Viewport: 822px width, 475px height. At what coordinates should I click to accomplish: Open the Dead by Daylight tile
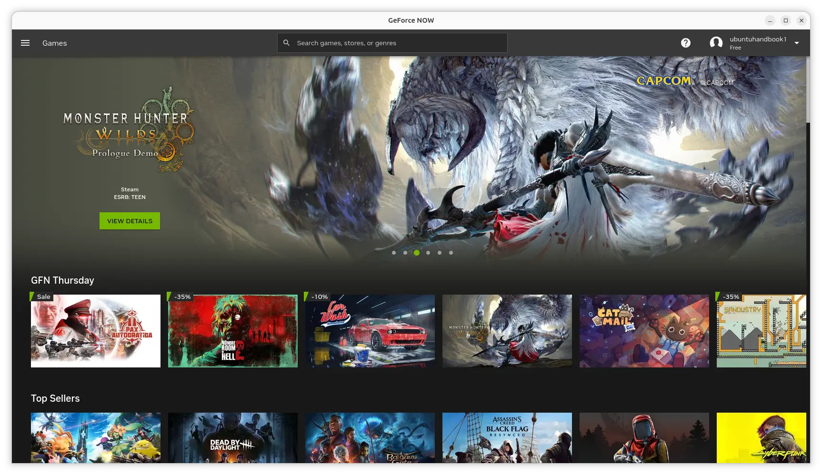[x=233, y=438]
